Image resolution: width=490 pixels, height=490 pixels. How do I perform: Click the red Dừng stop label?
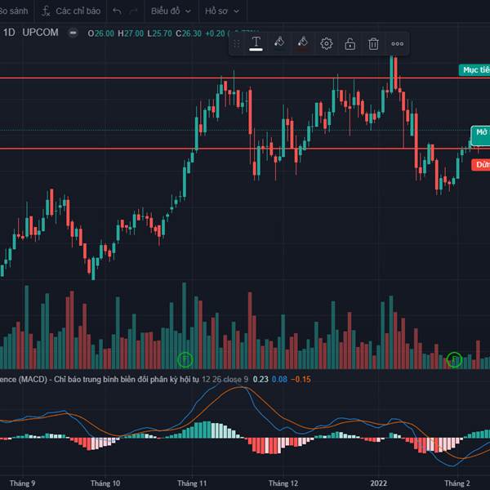point(481,165)
